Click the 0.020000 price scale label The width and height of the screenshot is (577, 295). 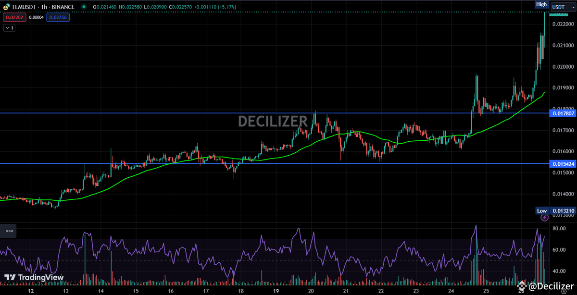562,66
